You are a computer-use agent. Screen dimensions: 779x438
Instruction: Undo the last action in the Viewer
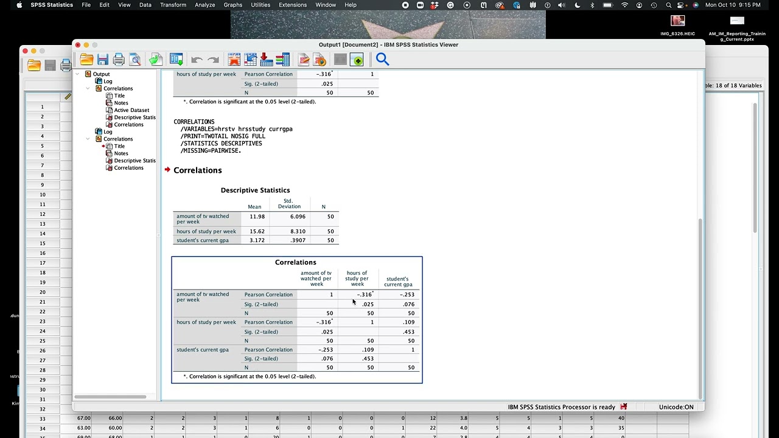point(197,60)
